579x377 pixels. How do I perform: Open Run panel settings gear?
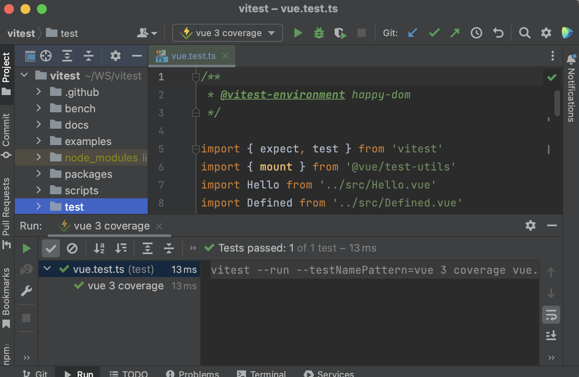click(x=531, y=225)
